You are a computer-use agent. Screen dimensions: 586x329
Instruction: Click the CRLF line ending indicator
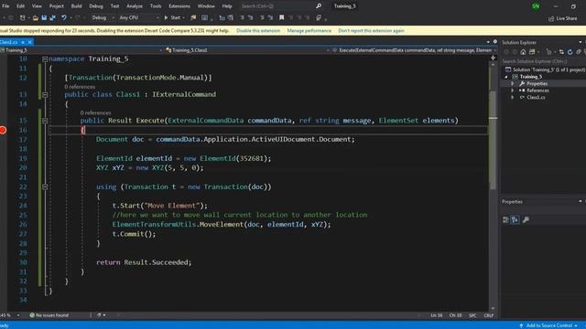click(x=489, y=315)
